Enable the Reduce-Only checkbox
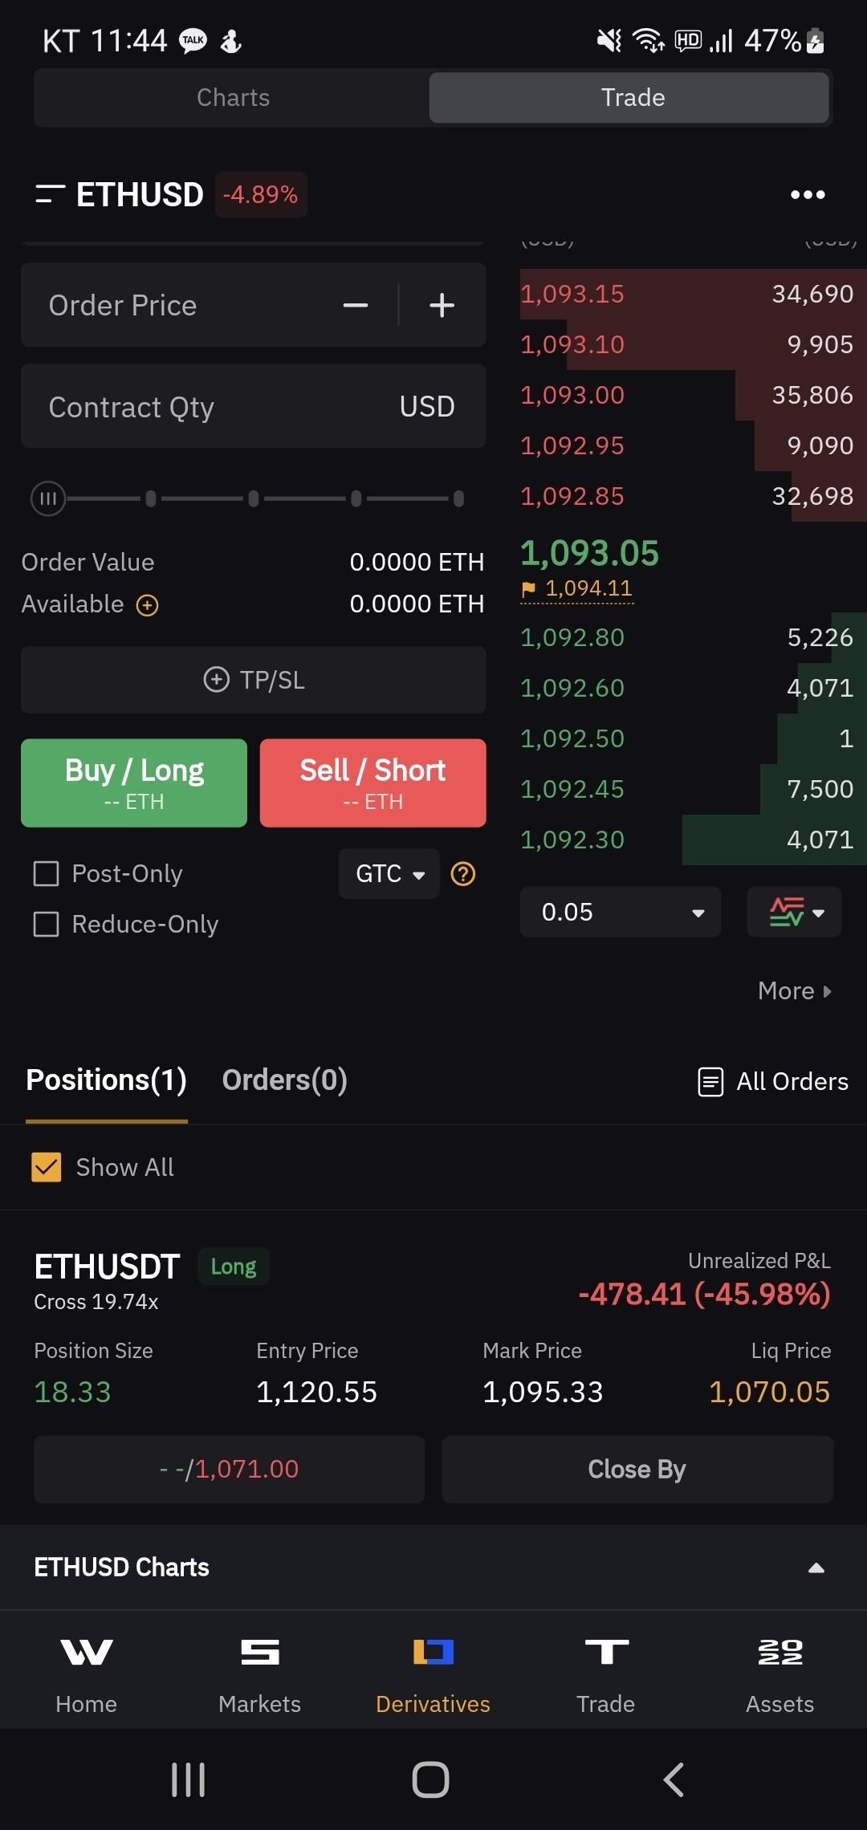The width and height of the screenshot is (867, 1830). tap(47, 924)
